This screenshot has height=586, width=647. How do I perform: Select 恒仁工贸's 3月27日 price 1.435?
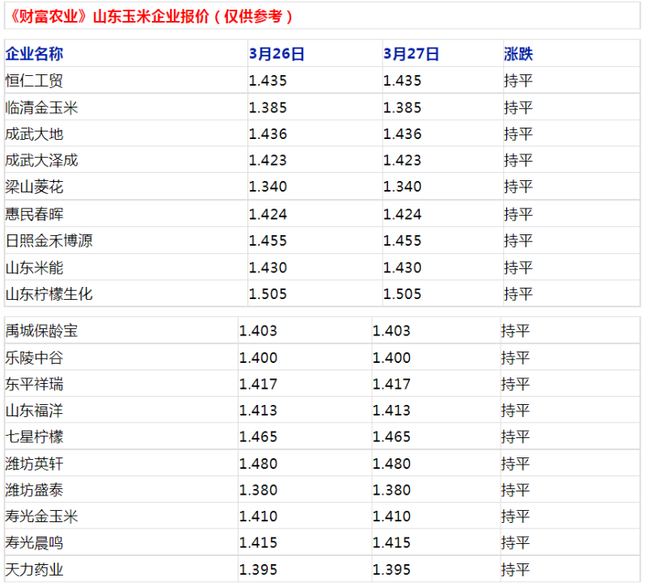[402, 80]
